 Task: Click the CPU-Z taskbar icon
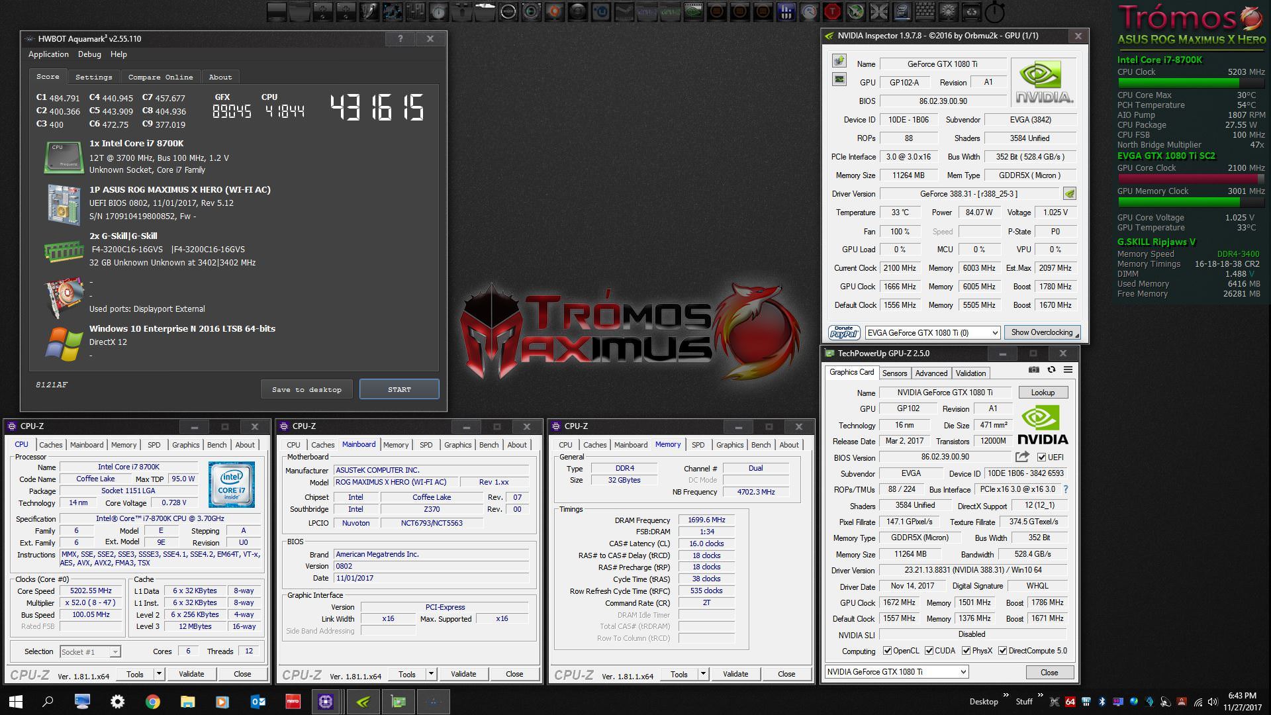pyautogui.click(x=326, y=702)
